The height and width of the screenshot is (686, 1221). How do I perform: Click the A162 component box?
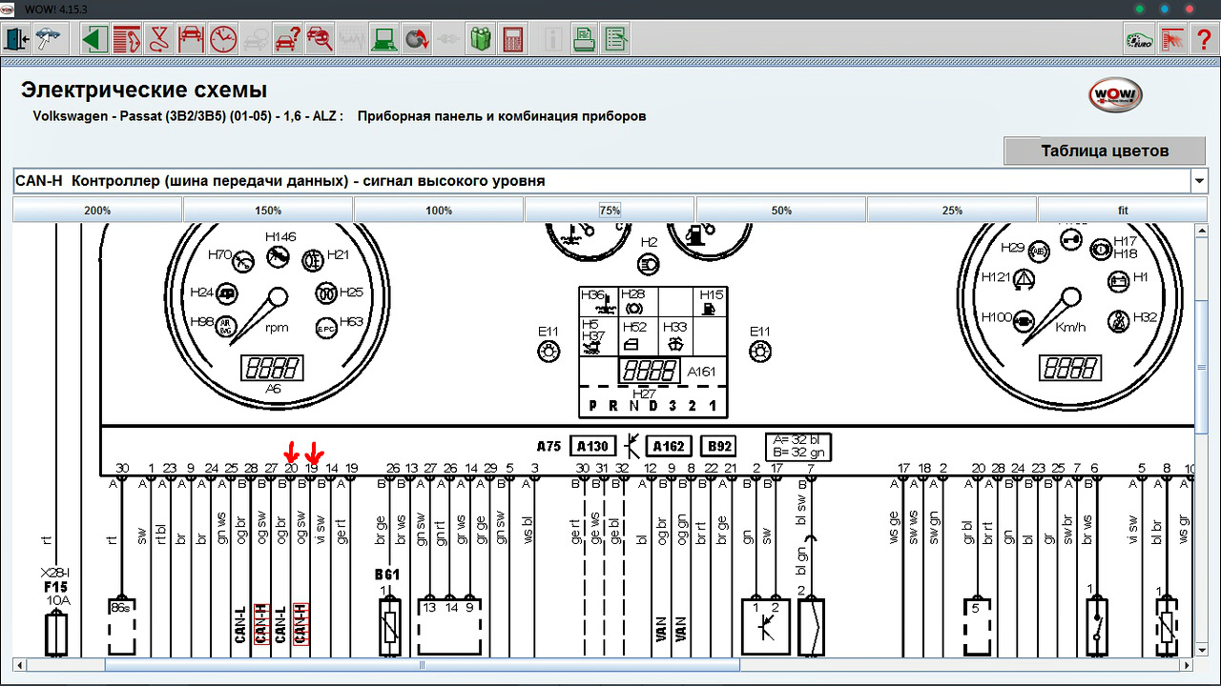tap(668, 446)
